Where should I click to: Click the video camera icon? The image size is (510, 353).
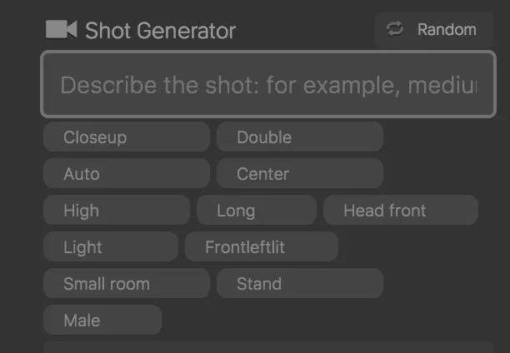pyautogui.click(x=61, y=30)
